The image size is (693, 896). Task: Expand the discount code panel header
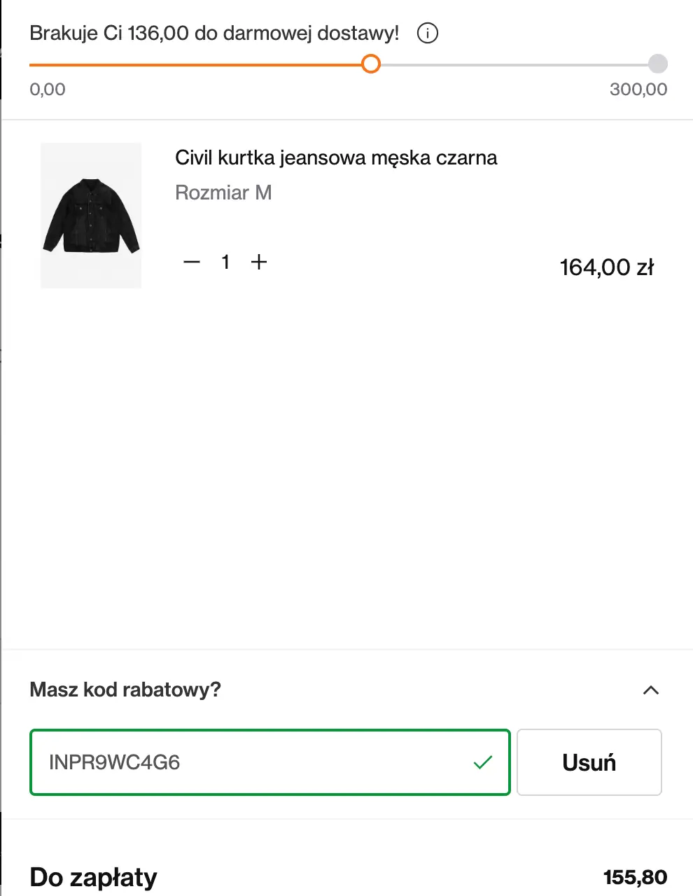125,690
